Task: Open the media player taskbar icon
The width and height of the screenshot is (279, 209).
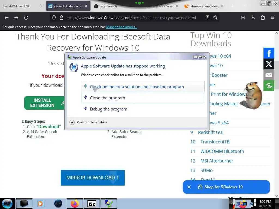Action: [x=40, y=204]
